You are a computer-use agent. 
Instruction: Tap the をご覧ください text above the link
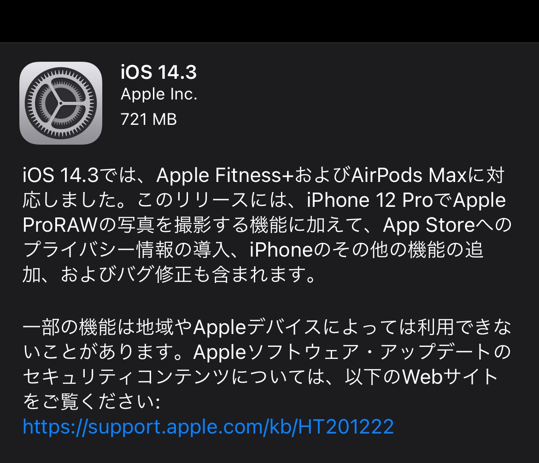89,401
